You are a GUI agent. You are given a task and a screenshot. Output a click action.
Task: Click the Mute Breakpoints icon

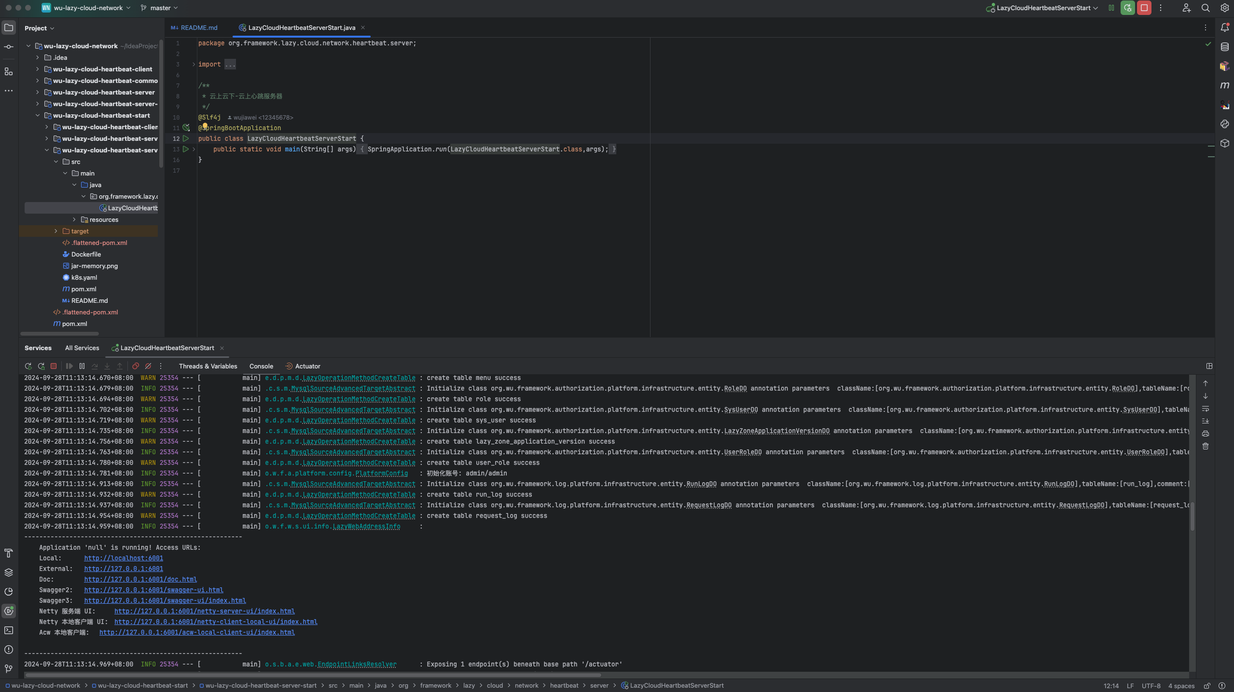click(148, 366)
